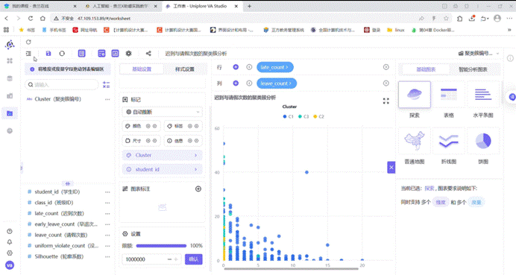The width and height of the screenshot is (516, 275).
Task: Click browser reload button
Action: [x=31, y=19]
